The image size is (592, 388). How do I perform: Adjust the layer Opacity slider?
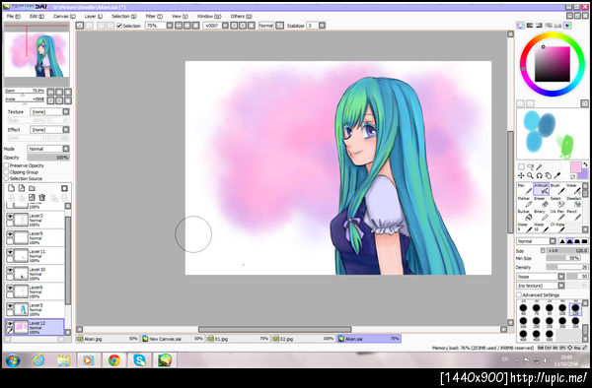pyautogui.click(x=48, y=158)
